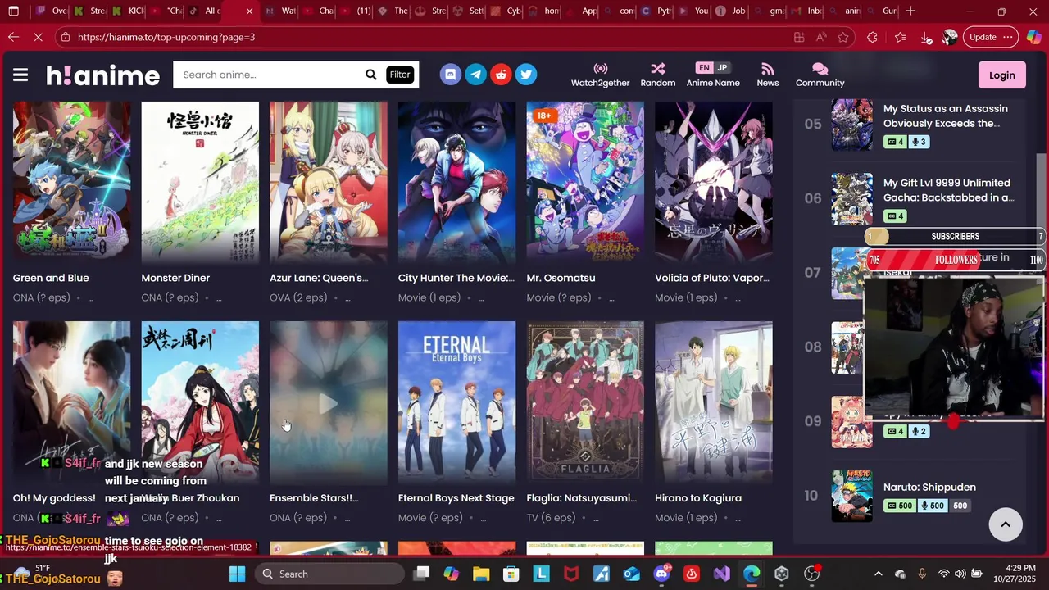Add page to favorites star icon
1049x590 pixels.
pyautogui.click(x=843, y=37)
